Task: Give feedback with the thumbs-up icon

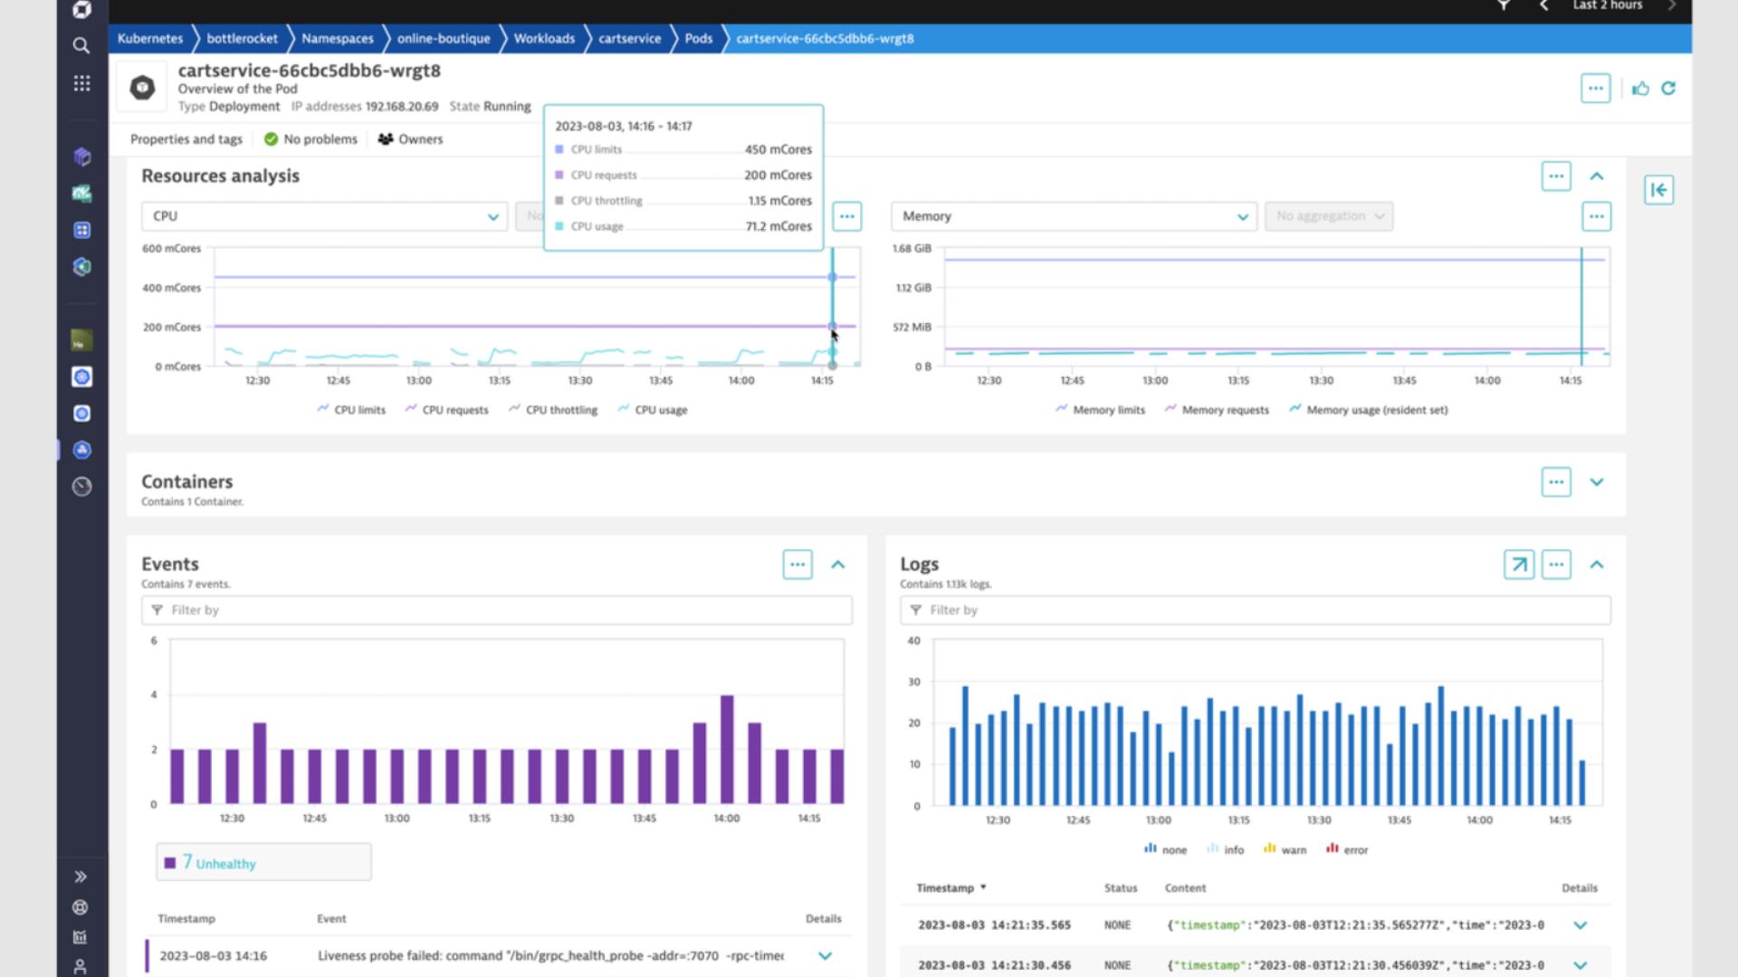Action: (1641, 88)
